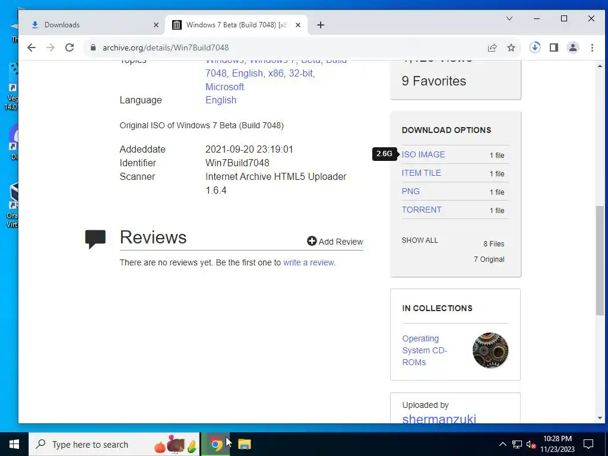The height and width of the screenshot is (456, 608).
Task: Open the Windows Start menu
Action: point(14,444)
